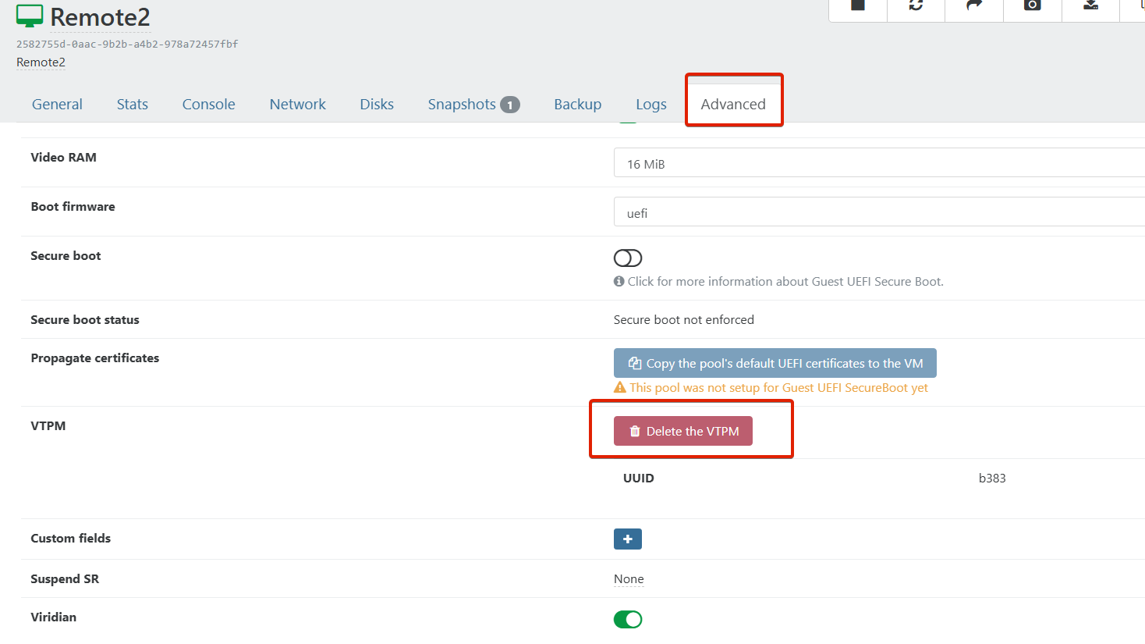Go to the Disks tab
Screen dimensions: 1145x644
pos(377,105)
